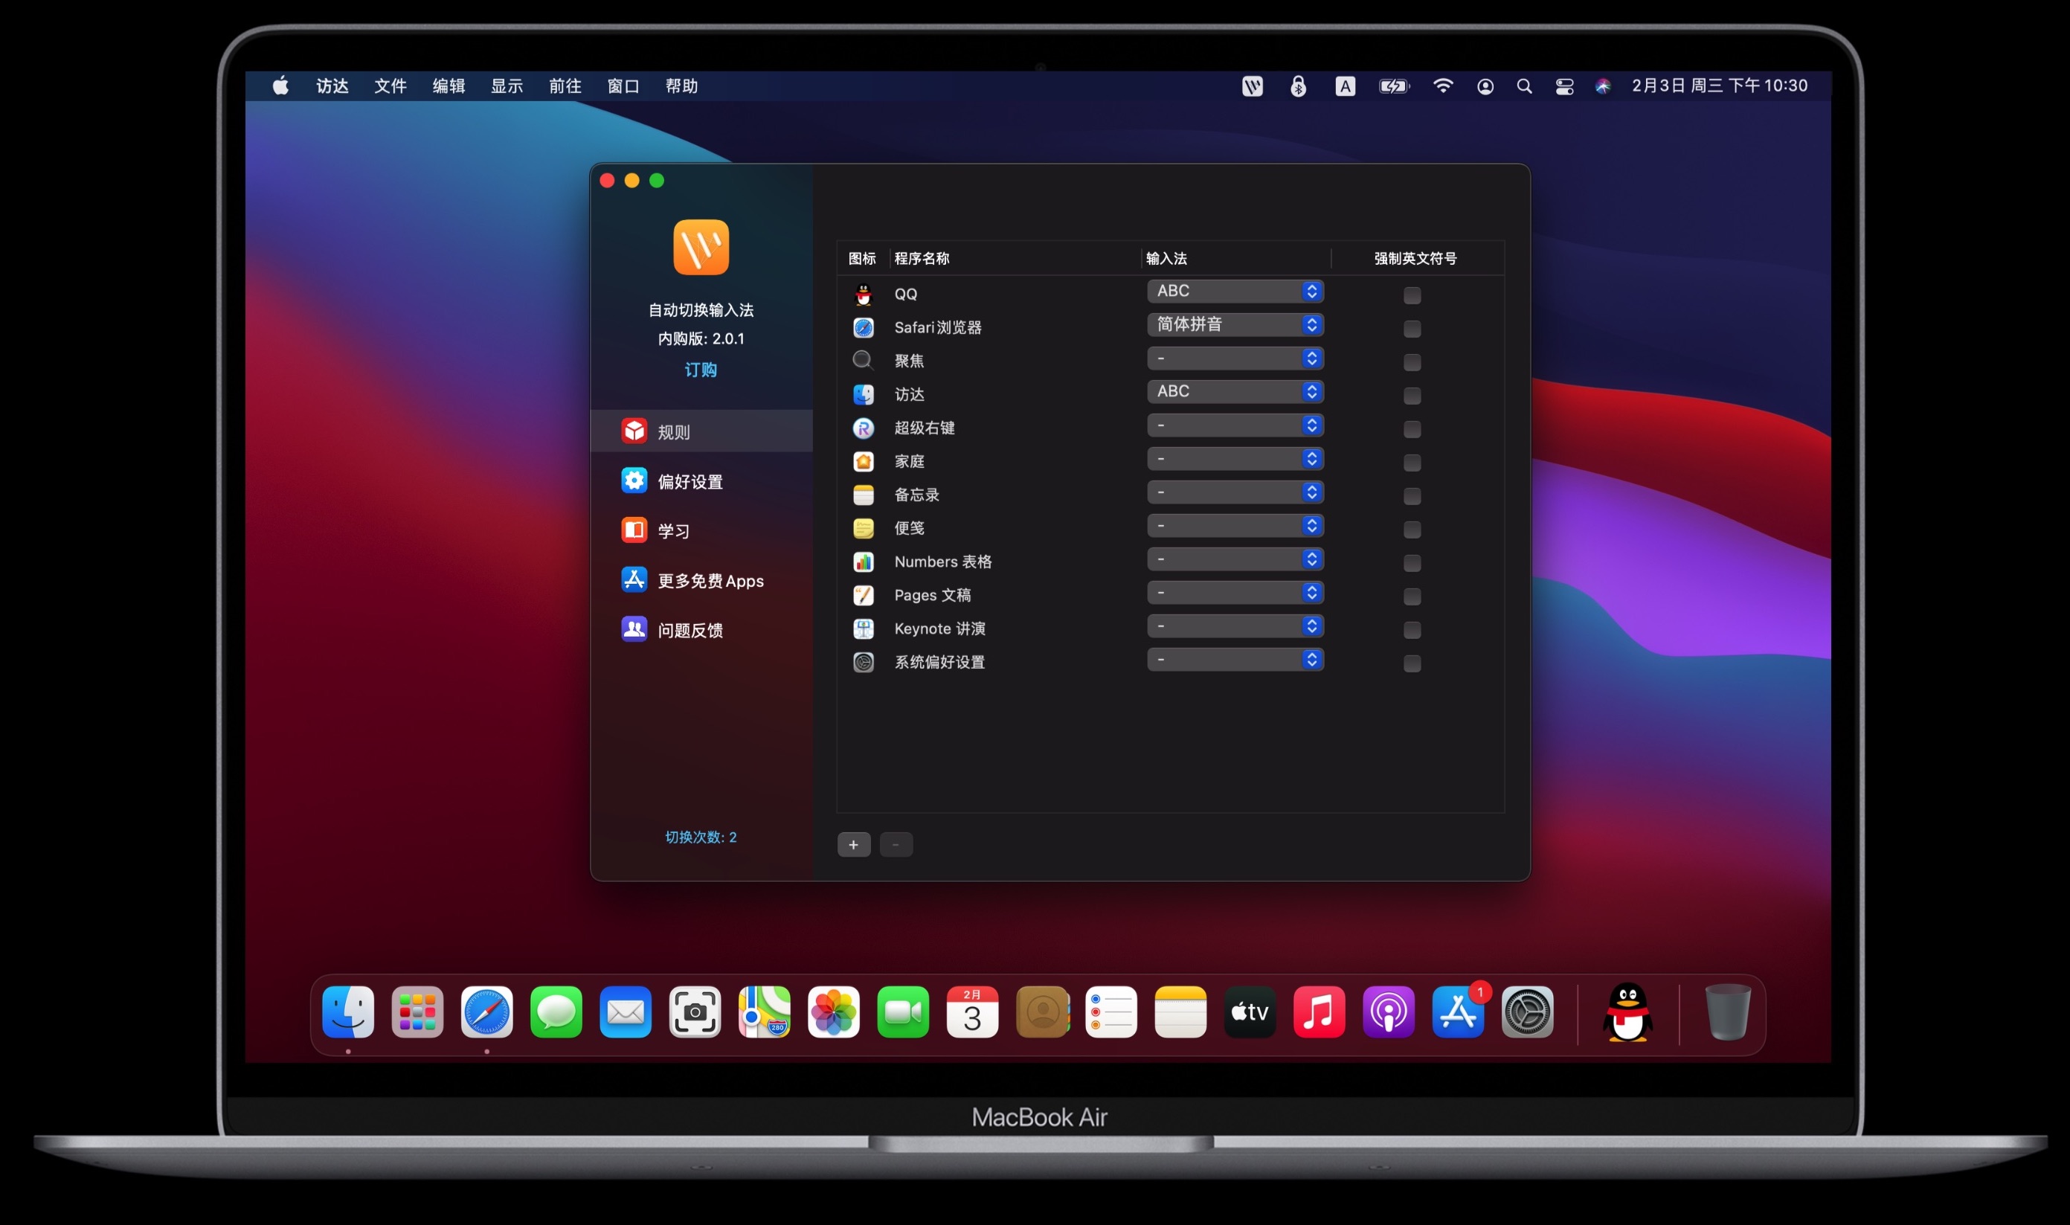Click the 订购 subscribe link
Image resolution: width=2070 pixels, height=1225 pixels.
point(701,370)
